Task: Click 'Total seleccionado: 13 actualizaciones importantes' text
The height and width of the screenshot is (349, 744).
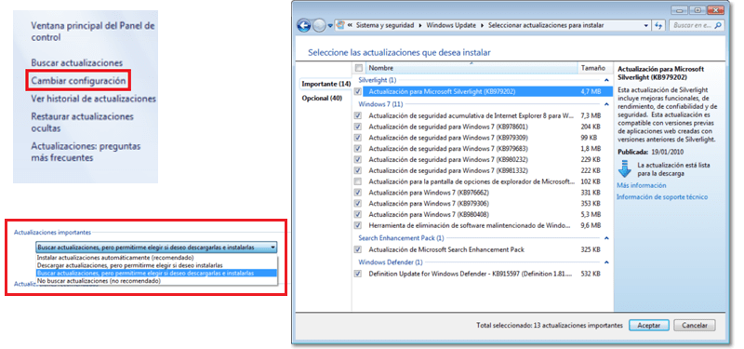Action: coord(550,326)
